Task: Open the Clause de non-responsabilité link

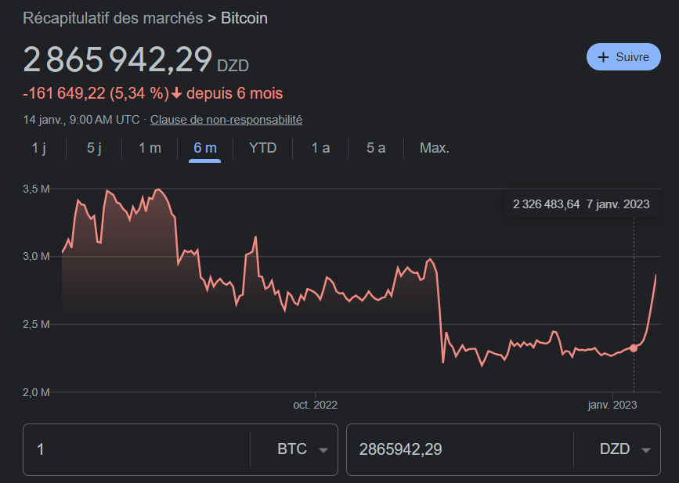Action: (x=226, y=120)
